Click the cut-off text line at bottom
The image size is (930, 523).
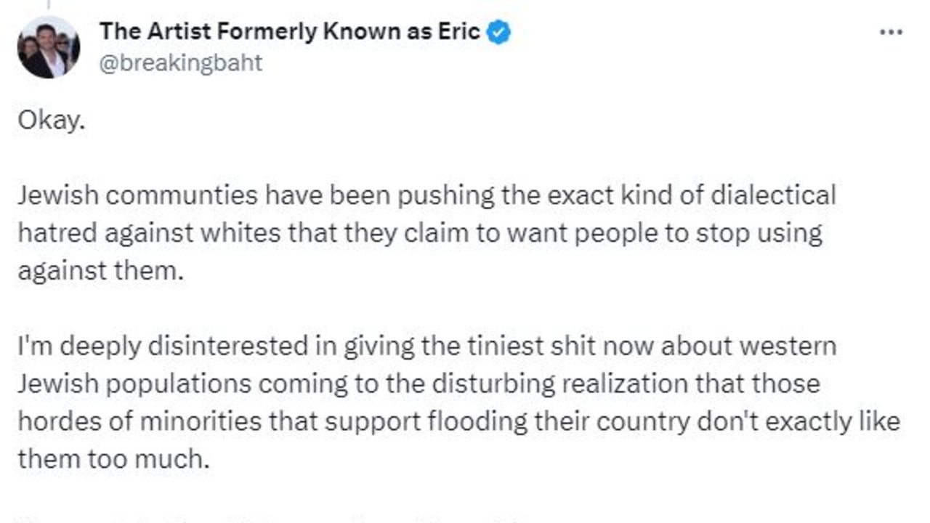291,517
